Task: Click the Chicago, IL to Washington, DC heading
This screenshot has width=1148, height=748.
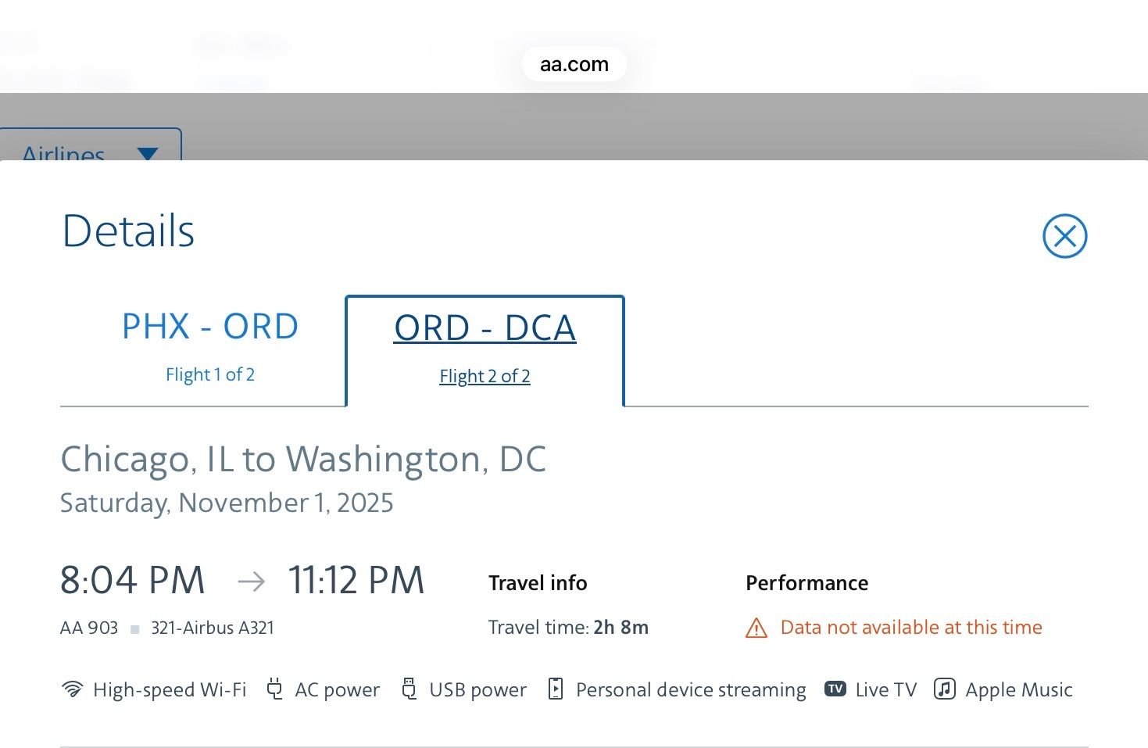Action: [x=303, y=460]
